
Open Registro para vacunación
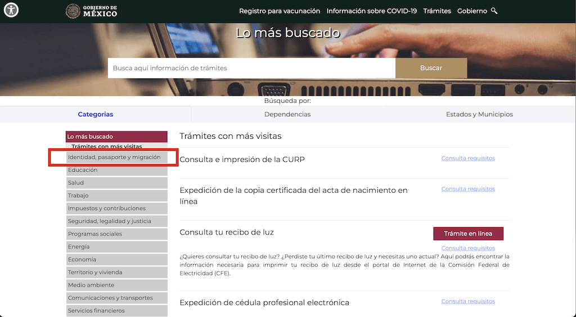[280, 11]
